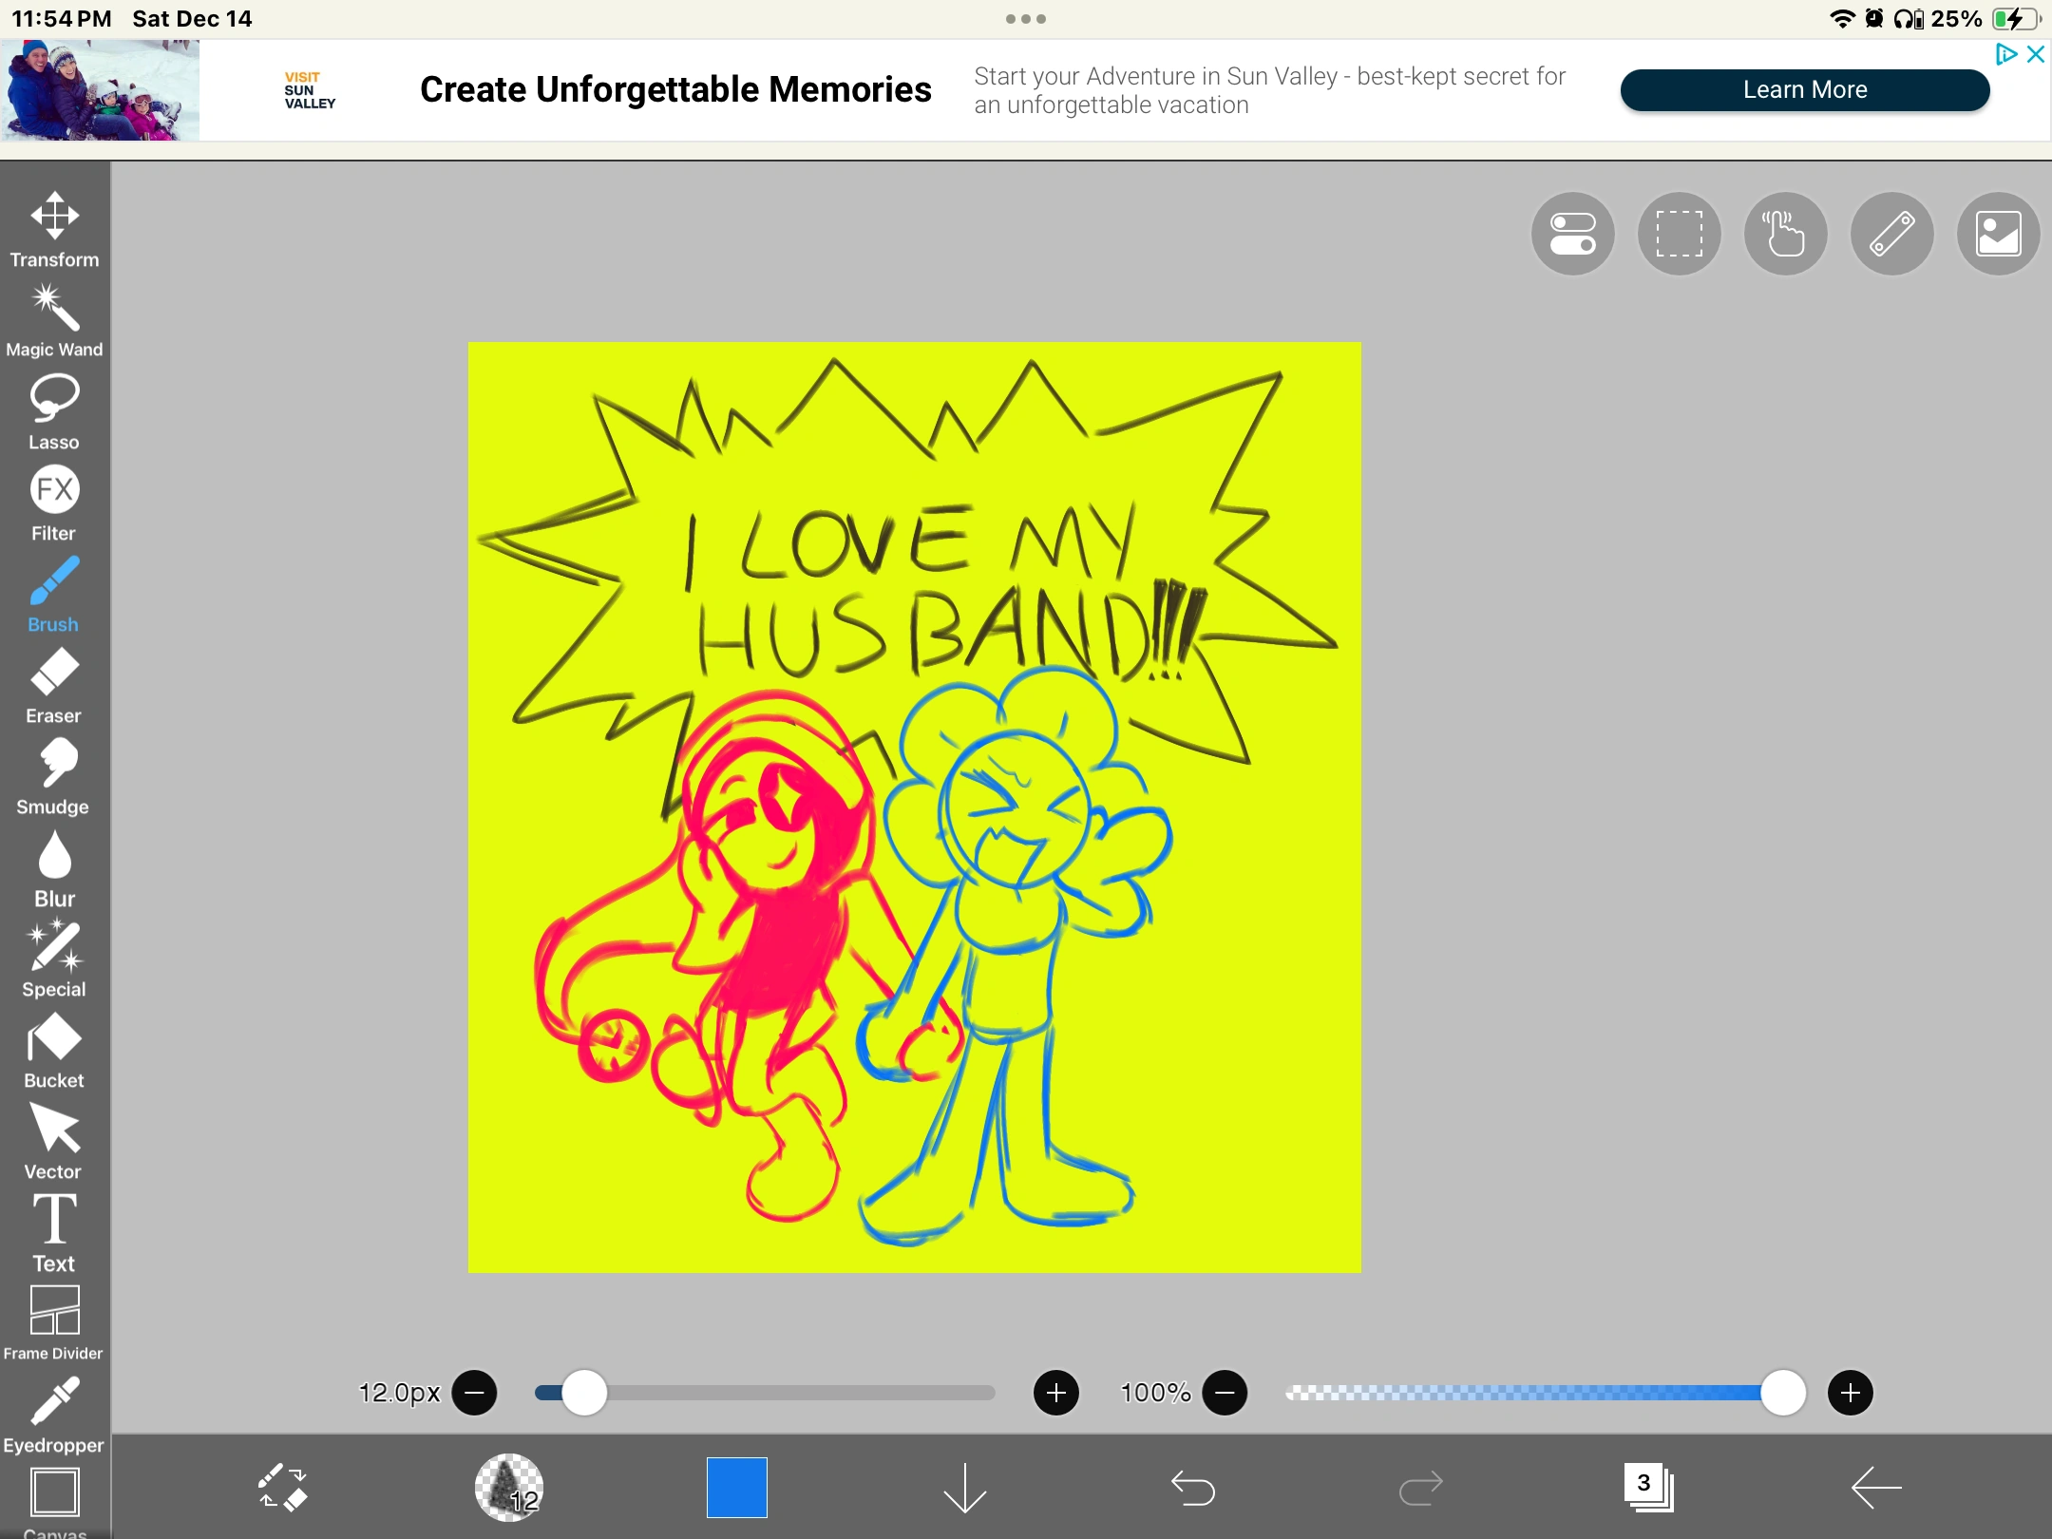2052x1539 pixels.
Task: Open the blue current color swatch
Action: (736, 1487)
